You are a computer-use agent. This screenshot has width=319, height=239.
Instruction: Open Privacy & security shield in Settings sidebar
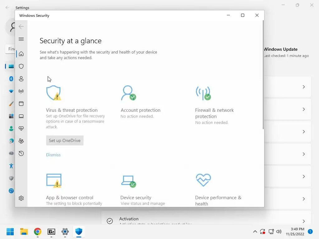point(11,178)
